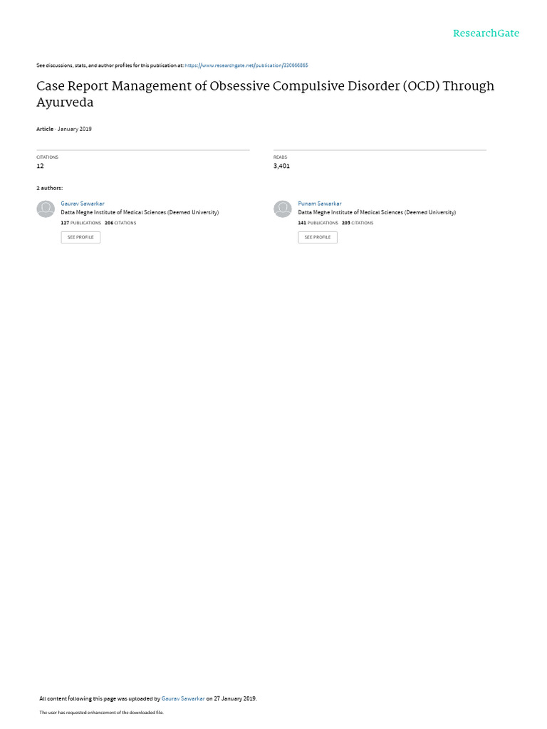Select Gaurav's Datta Meghe Institute affiliation text
The width and height of the screenshot is (547, 729).
140,212
